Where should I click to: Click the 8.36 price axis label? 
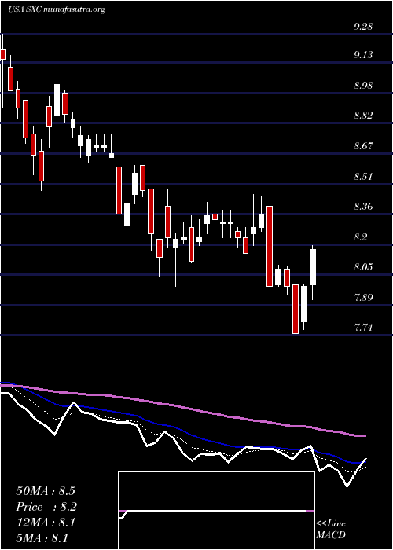coord(363,206)
